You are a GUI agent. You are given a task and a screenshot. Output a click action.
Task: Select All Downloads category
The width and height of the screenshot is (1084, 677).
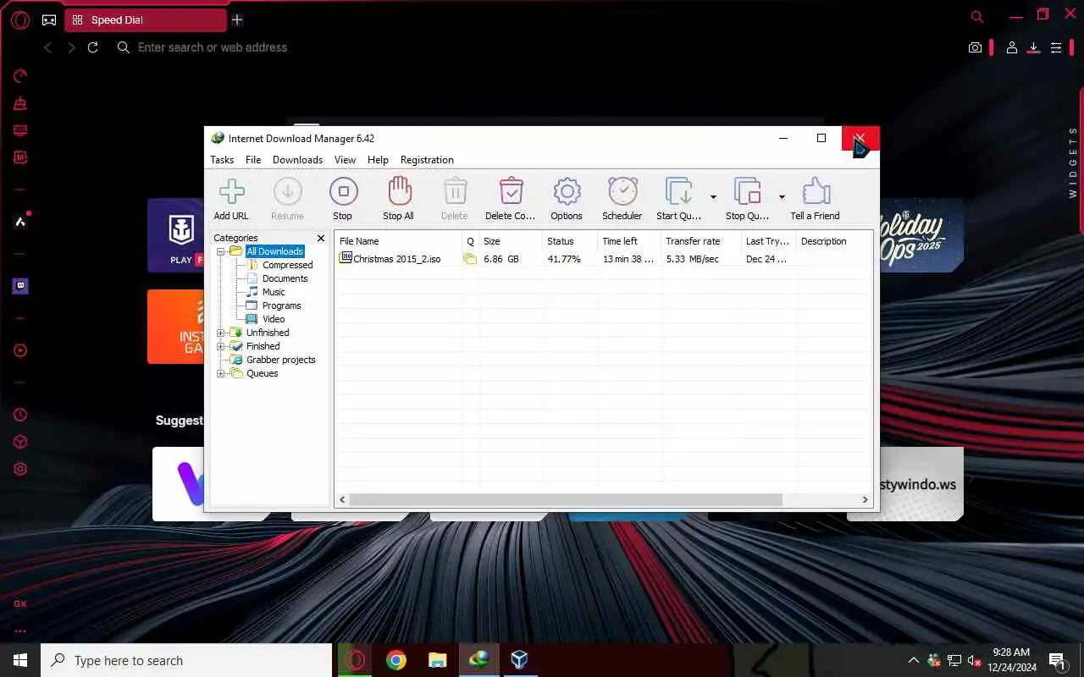tap(274, 251)
